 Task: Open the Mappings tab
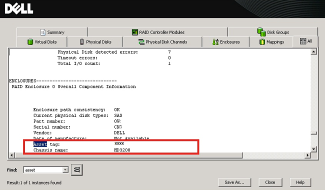pyautogui.click(x=271, y=42)
